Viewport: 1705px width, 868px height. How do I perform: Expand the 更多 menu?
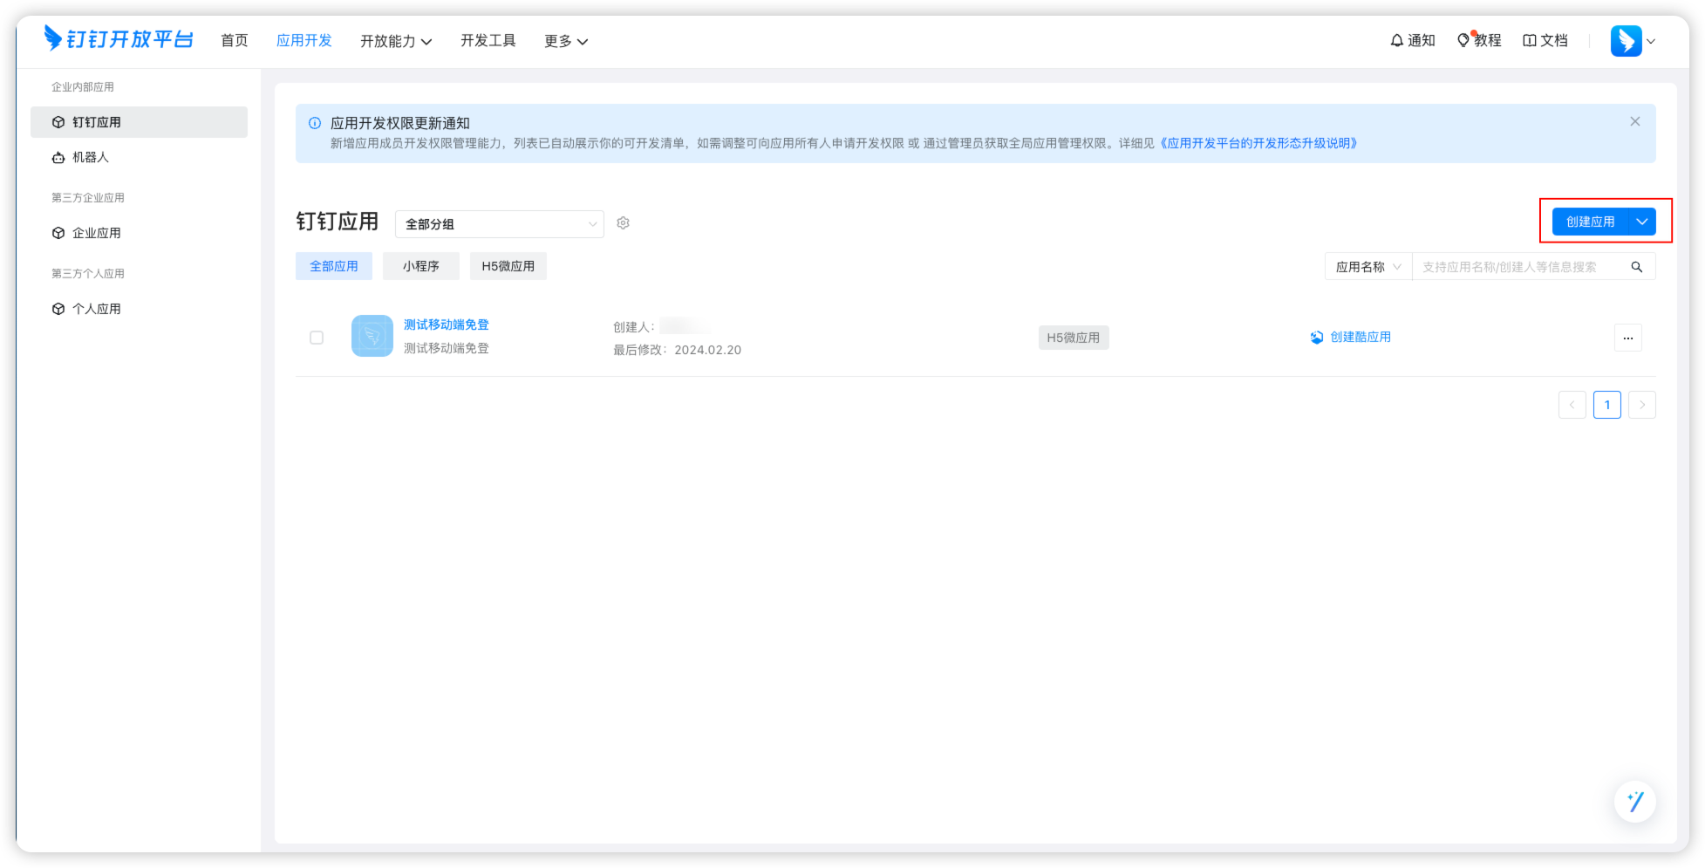pos(566,41)
